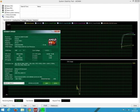Toggle the CPU temperature graph checkbox
Viewport: 140px width, 112px height.
coord(36,23)
